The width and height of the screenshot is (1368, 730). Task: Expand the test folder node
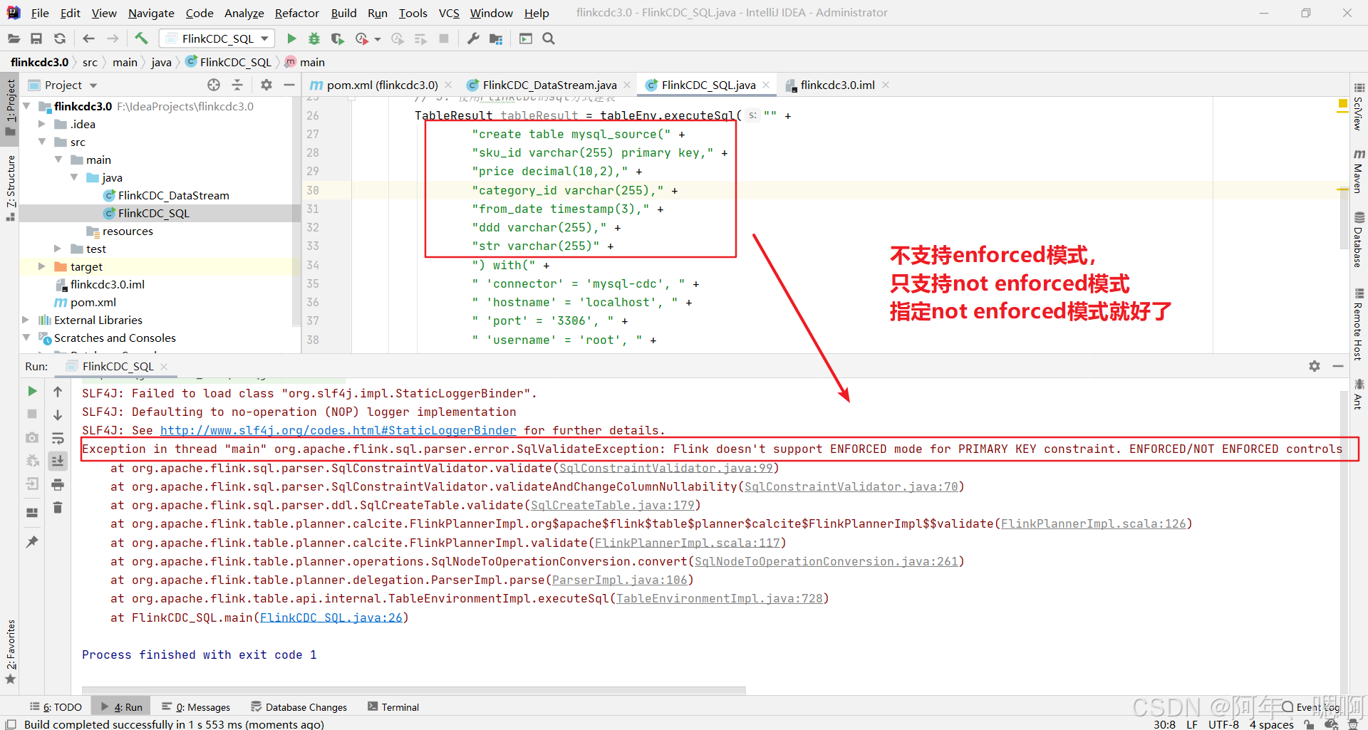58,249
